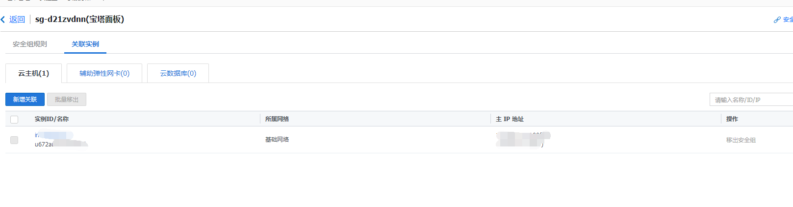The width and height of the screenshot is (793, 207).
Task: Click the chain-link icon at top right
Action: (x=777, y=20)
